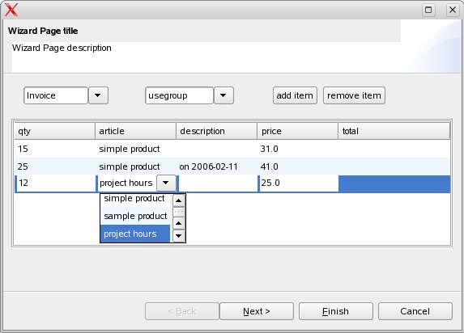The image size is (464, 333).
Task: Click the price column header
Action: 298,131
